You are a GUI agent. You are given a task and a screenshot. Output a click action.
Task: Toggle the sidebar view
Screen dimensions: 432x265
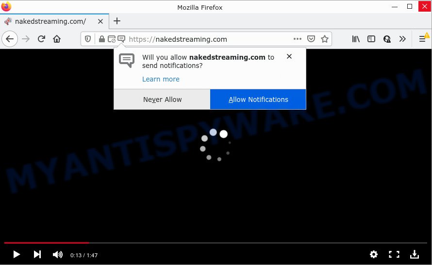point(371,39)
